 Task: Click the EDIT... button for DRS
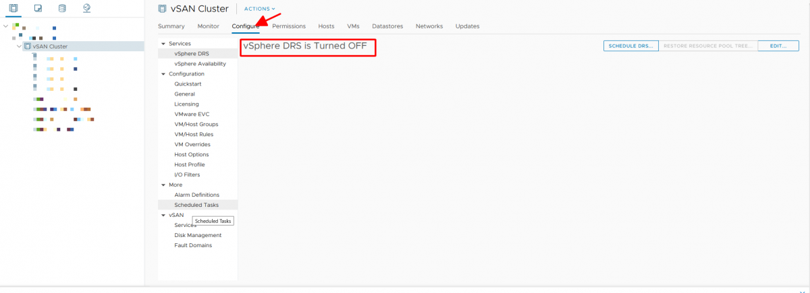point(778,46)
